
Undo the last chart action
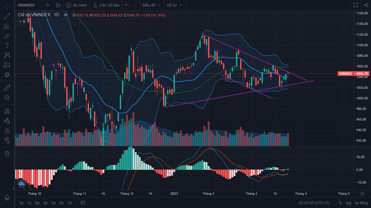coord(127,5)
